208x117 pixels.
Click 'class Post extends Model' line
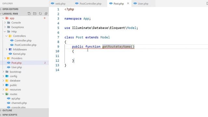click(87, 37)
